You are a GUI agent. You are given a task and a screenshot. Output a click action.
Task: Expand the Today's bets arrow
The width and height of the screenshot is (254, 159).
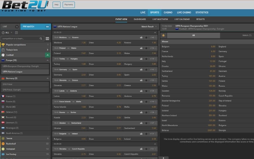point(47,50)
